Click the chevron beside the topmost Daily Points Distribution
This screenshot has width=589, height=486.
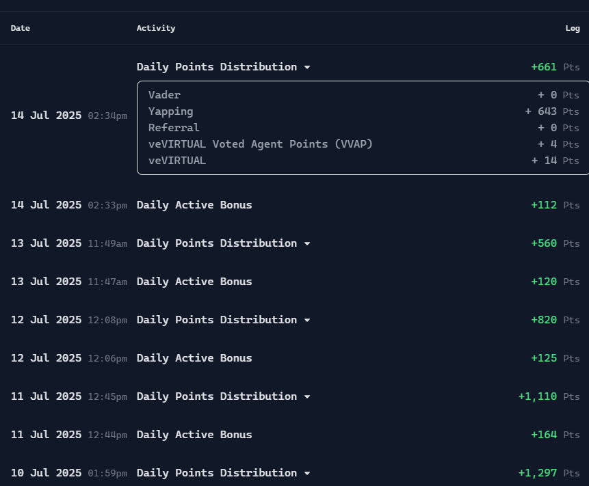pos(306,67)
